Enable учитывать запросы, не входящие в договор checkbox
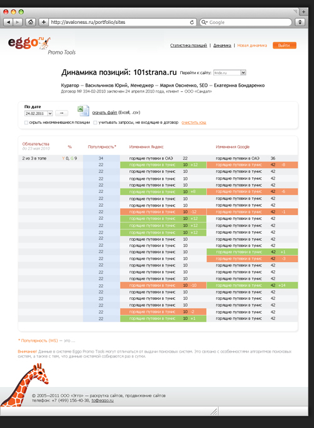 95,123
